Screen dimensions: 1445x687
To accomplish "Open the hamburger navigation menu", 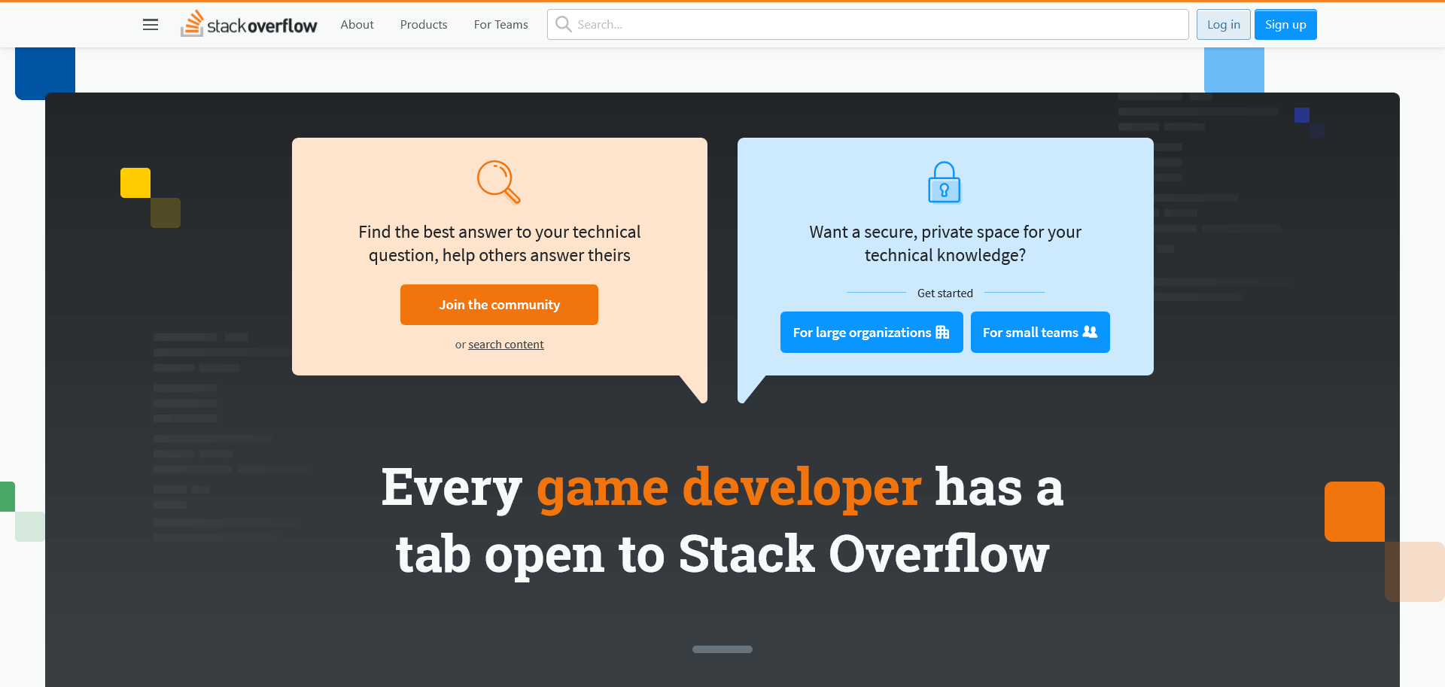I will click(151, 25).
